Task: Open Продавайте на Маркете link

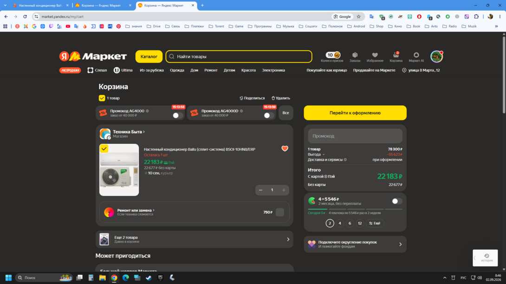Action: click(374, 70)
